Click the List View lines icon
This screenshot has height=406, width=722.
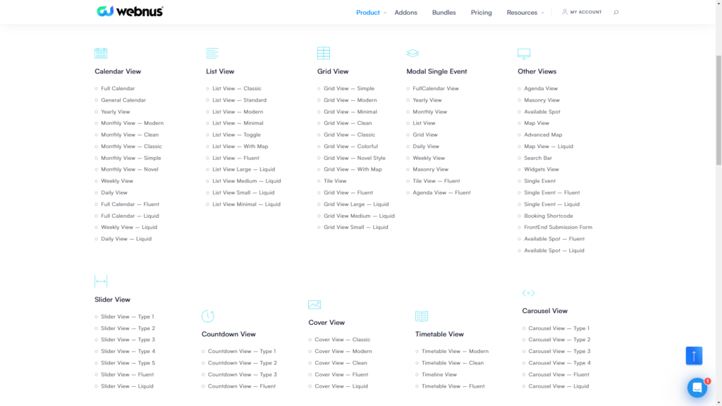tap(212, 54)
